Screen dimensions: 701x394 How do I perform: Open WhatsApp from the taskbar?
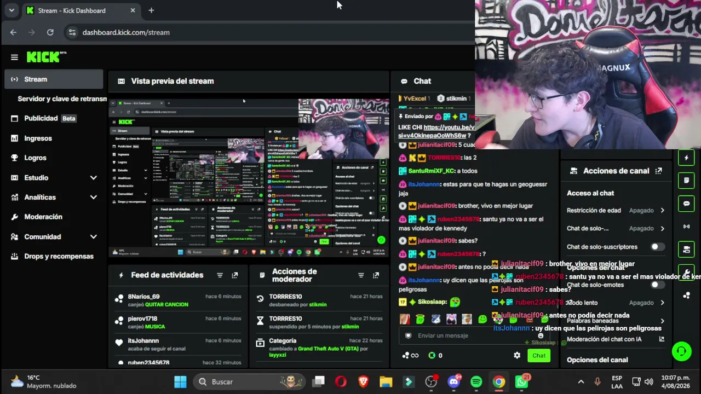(x=521, y=381)
